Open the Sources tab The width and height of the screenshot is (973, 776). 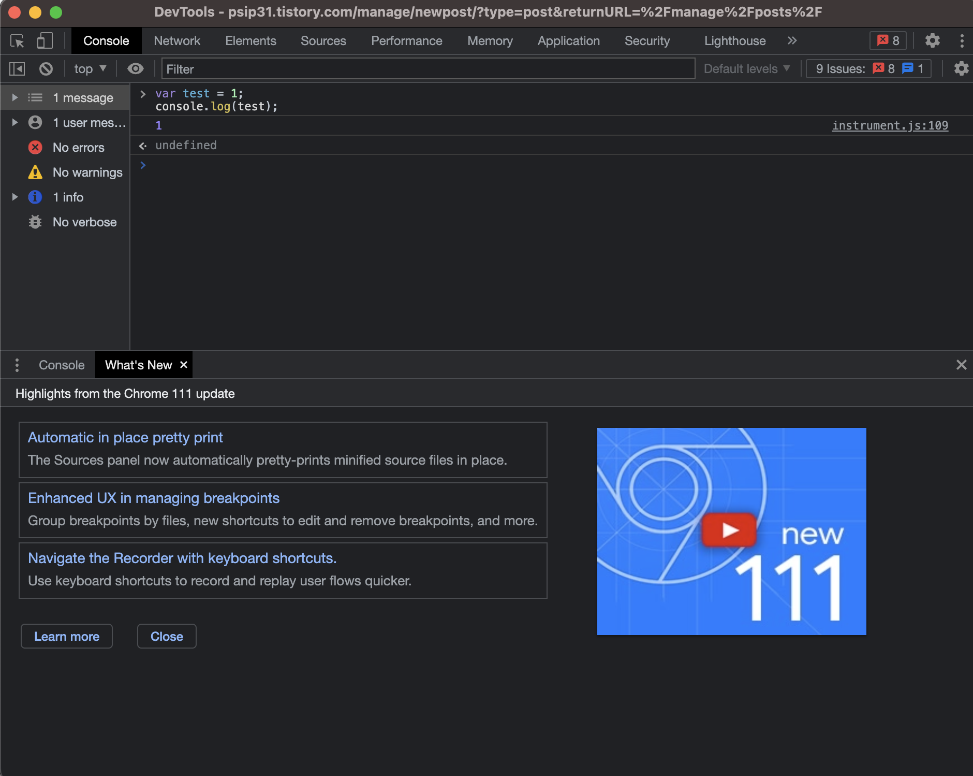pyautogui.click(x=323, y=41)
